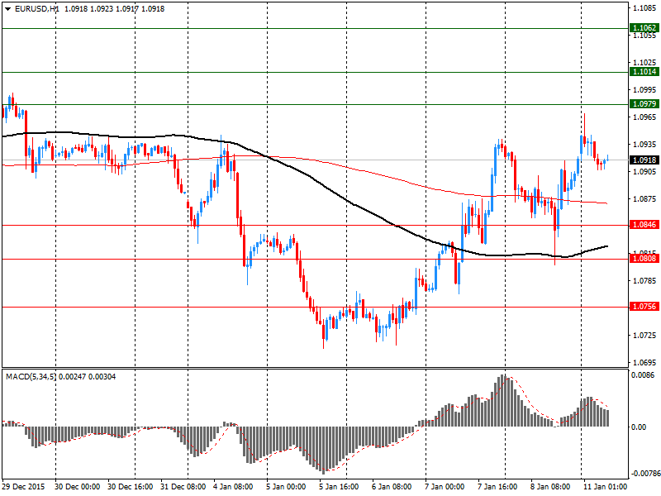Click the 4 Jan 08:00 time label
Viewport: 661px width, 496px height.
[233, 487]
